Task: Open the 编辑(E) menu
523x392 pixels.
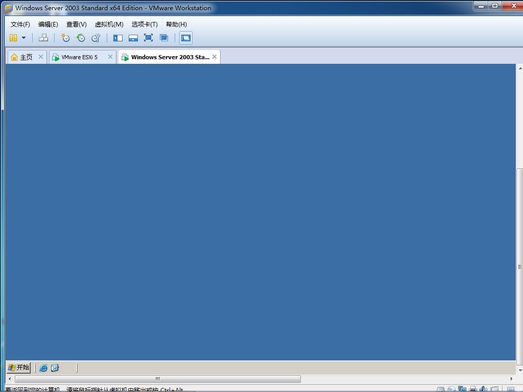Action: [x=48, y=24]
